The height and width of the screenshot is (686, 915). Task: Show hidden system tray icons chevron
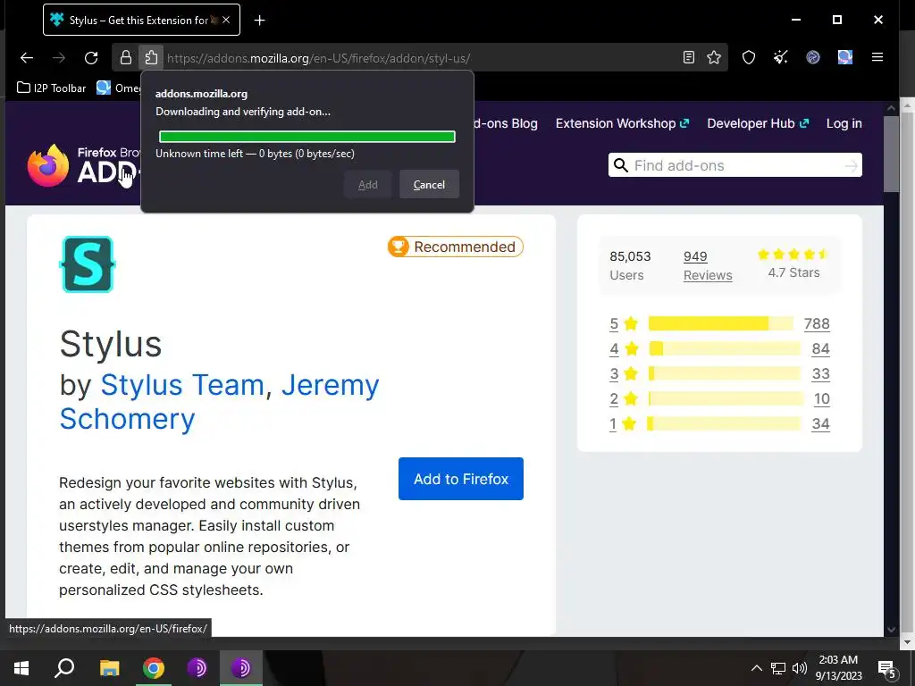(756, 668)
